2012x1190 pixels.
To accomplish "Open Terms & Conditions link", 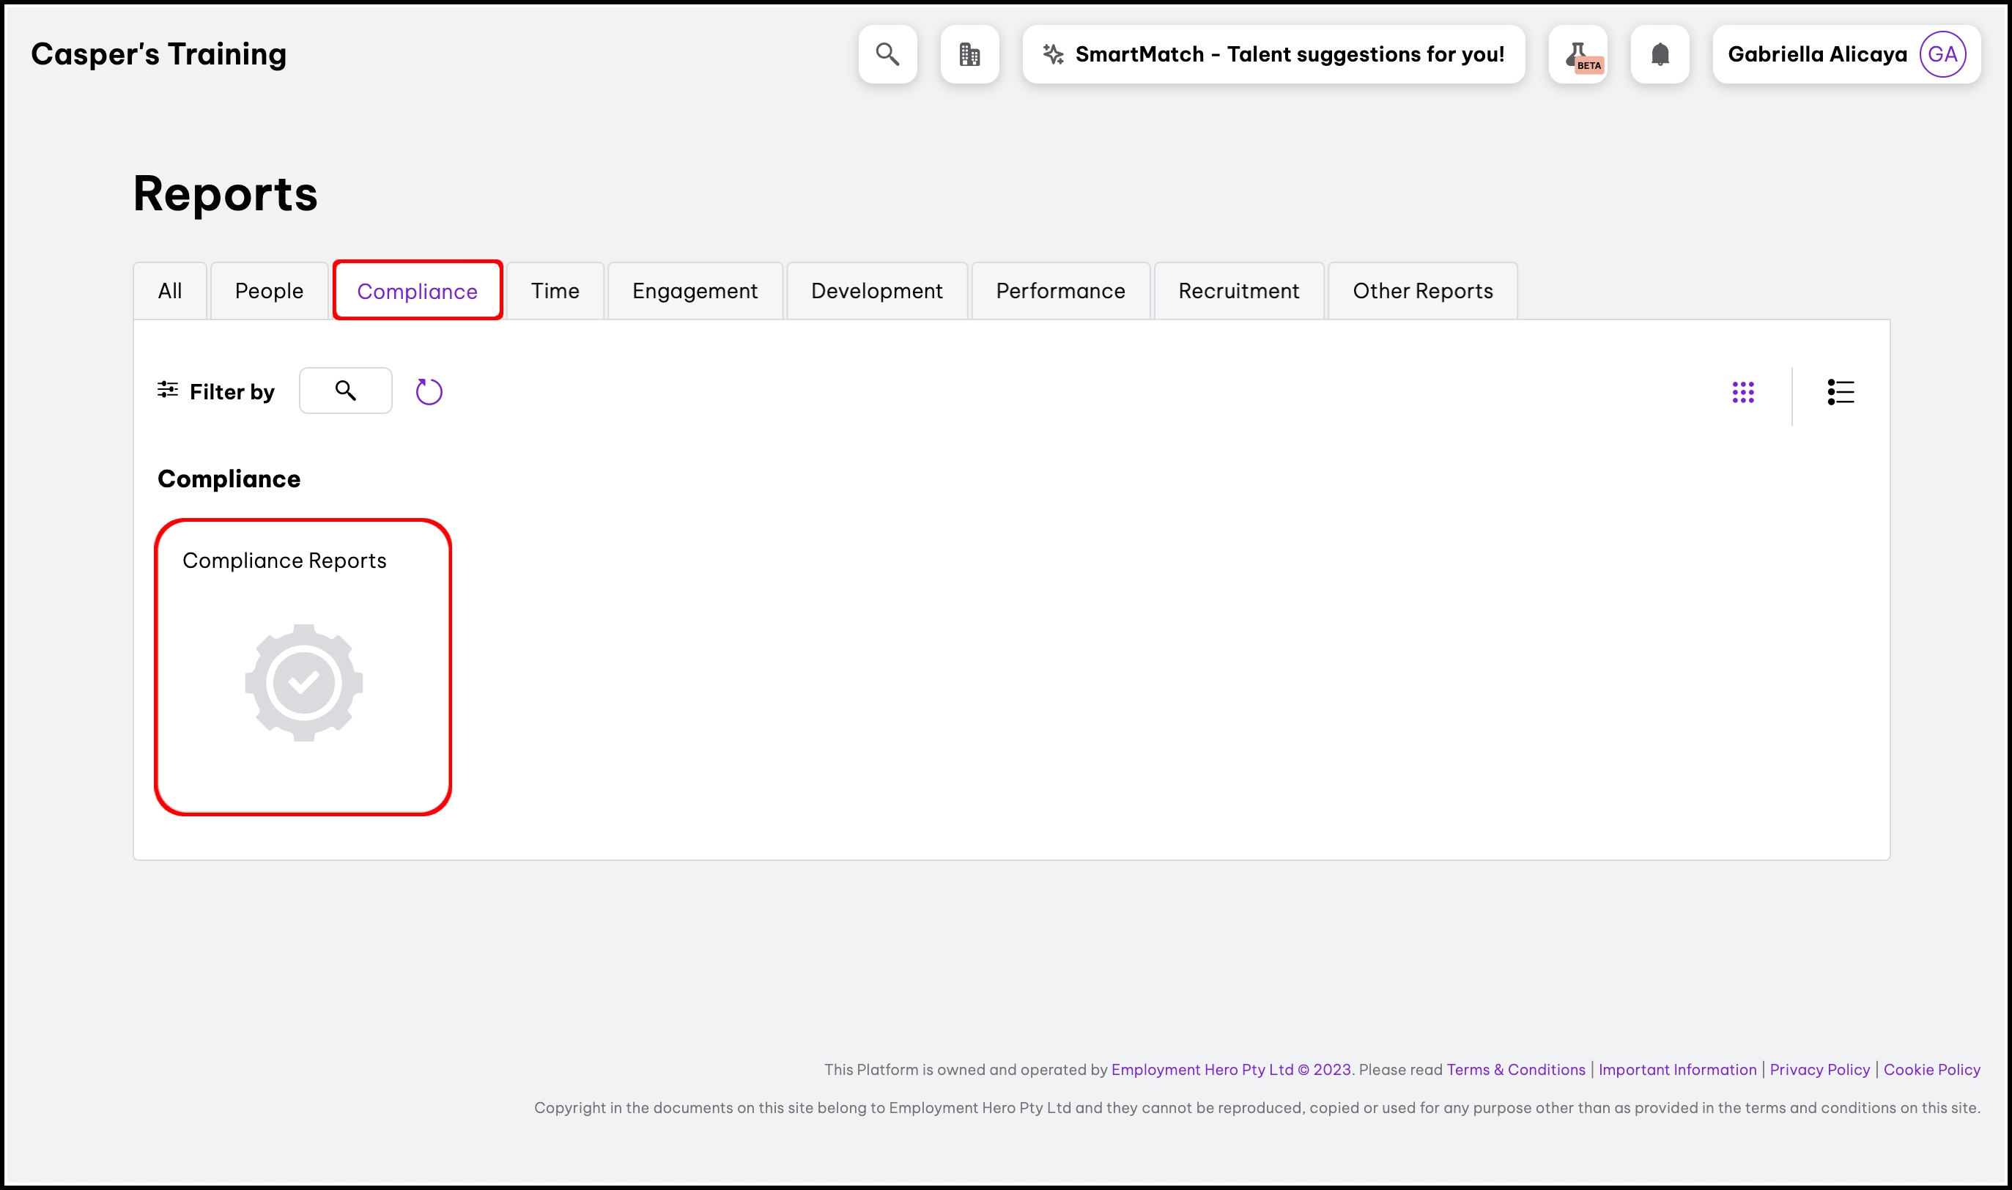I will point(1516,1069).
